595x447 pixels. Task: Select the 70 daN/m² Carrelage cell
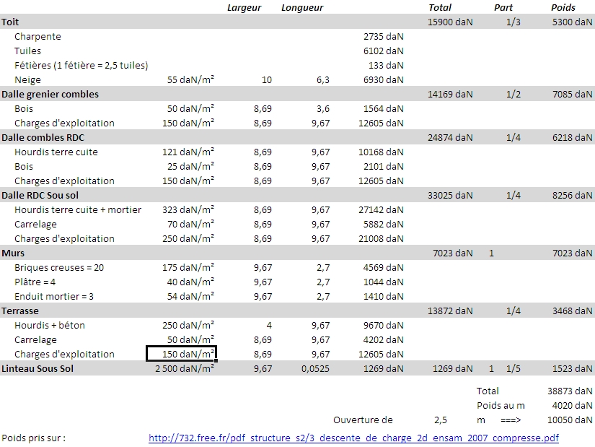190,225
